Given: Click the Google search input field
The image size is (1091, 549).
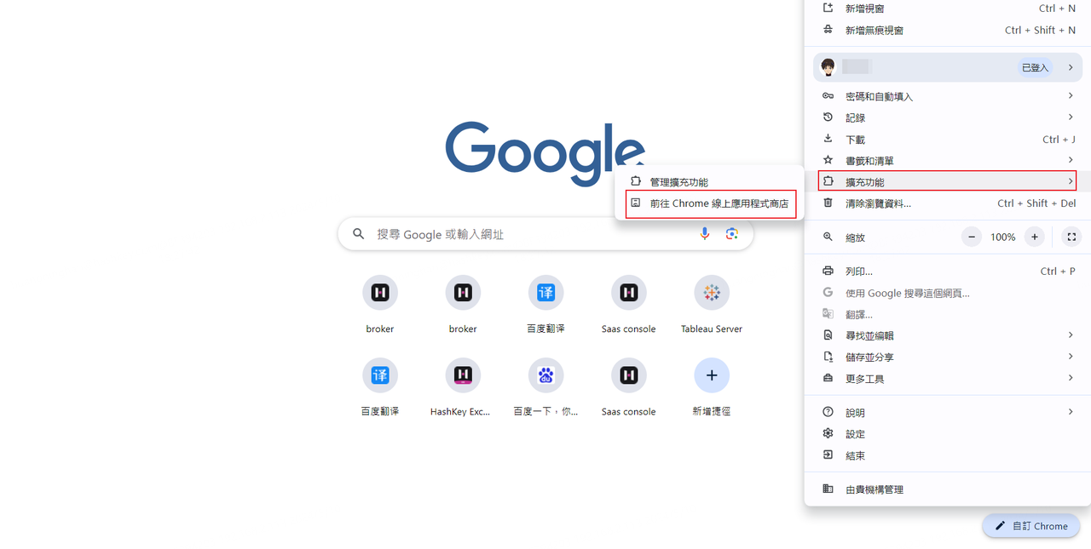Looking at the screenshot, I should pos(528,234).
